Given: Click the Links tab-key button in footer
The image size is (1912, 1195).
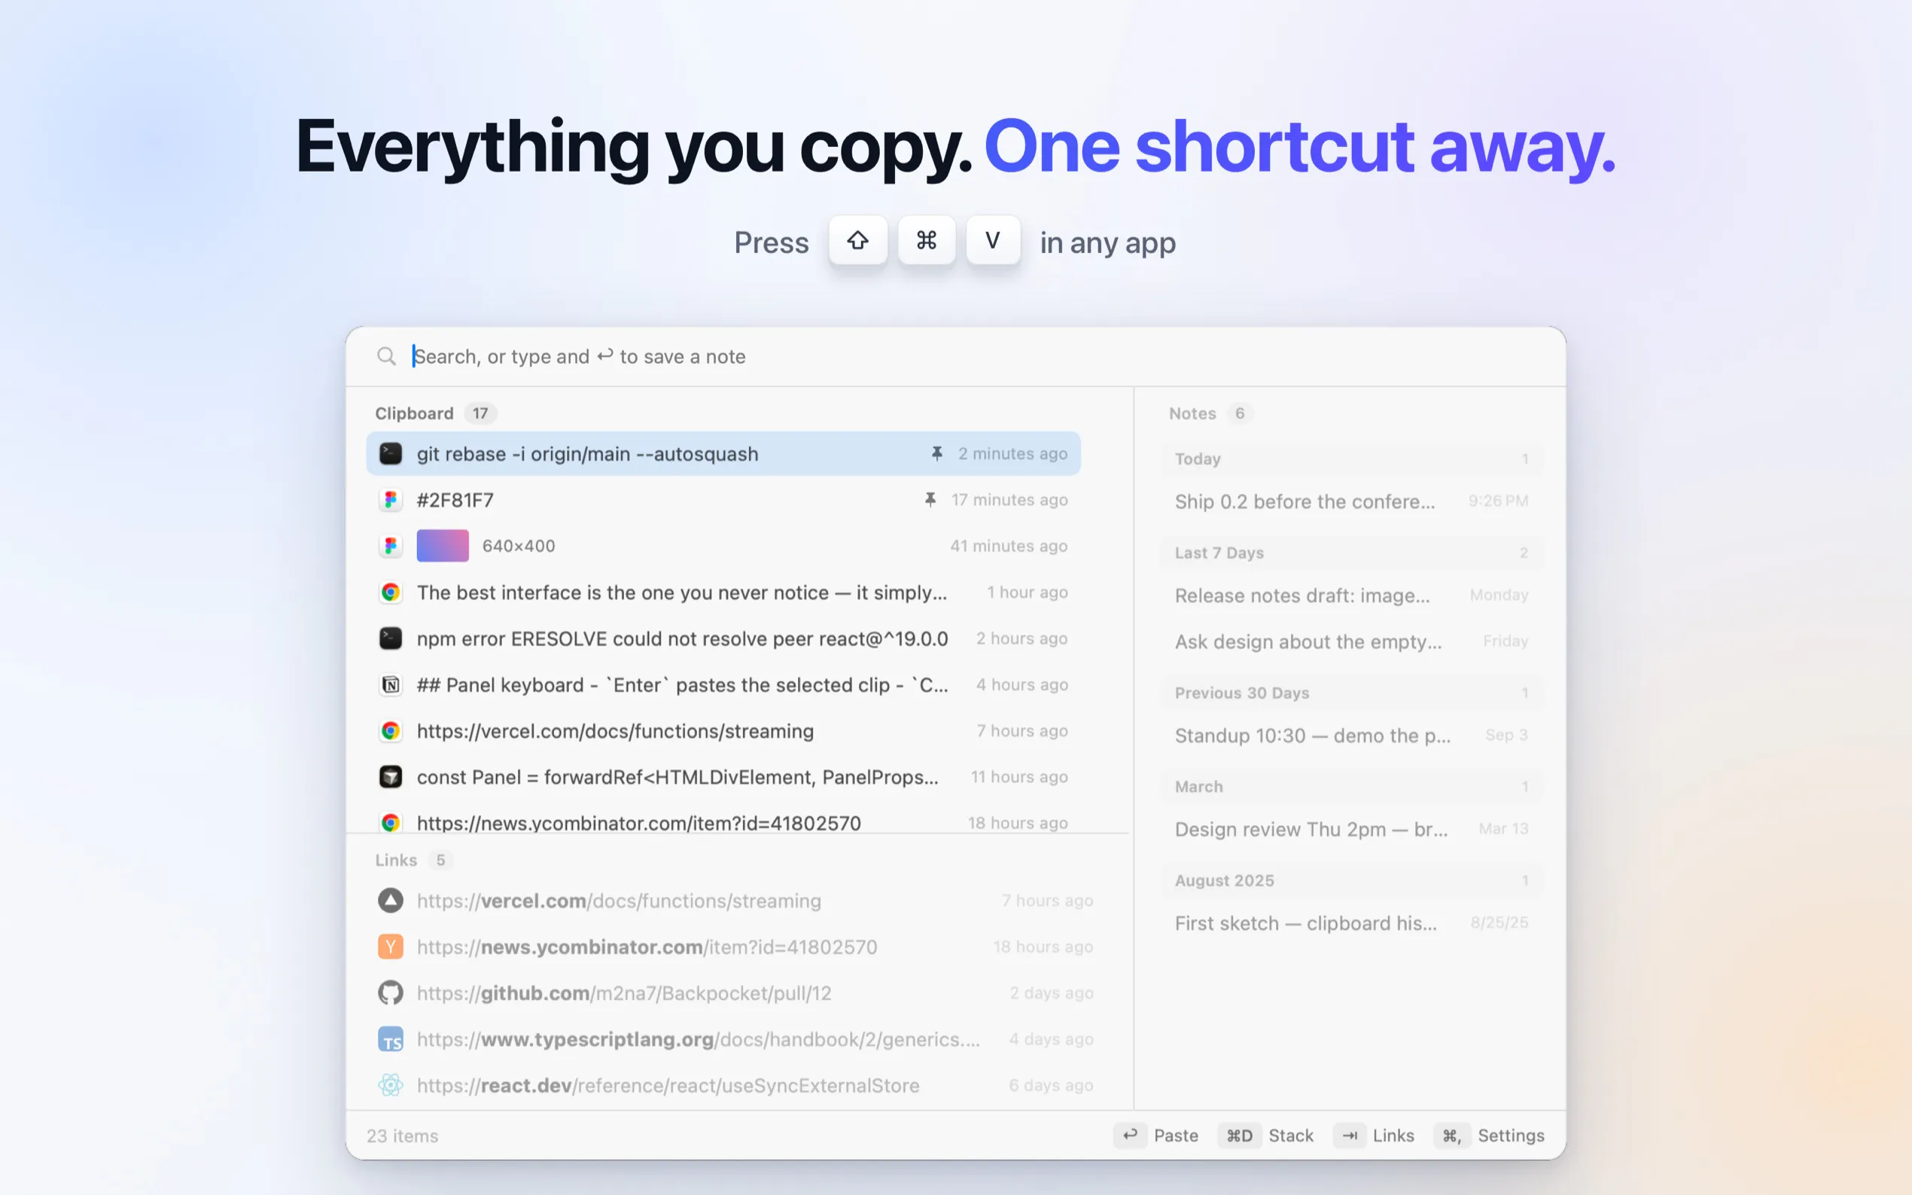Looking at the screenshot, I should coord(1374,1136).
